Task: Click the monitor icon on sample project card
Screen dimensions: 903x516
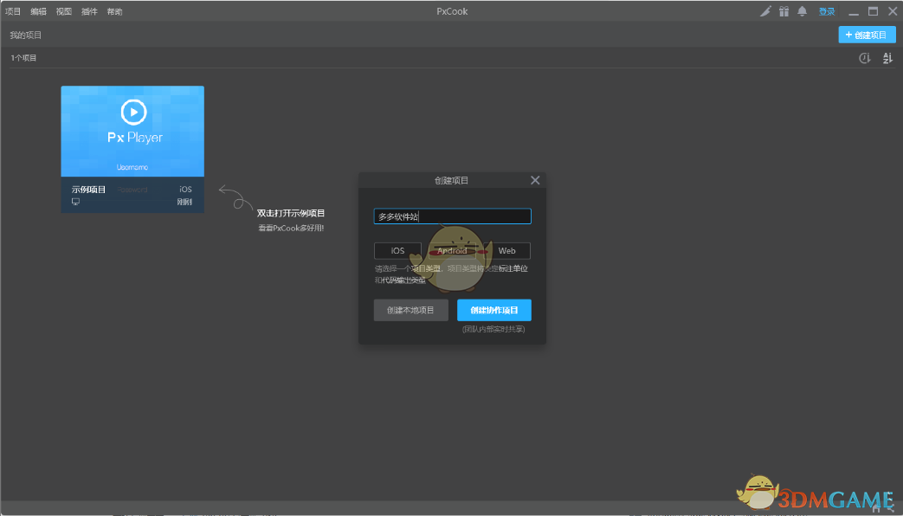Action: [75, 202]
